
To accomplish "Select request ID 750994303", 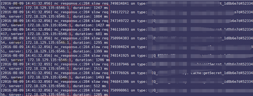I will [x=120, y=38].
